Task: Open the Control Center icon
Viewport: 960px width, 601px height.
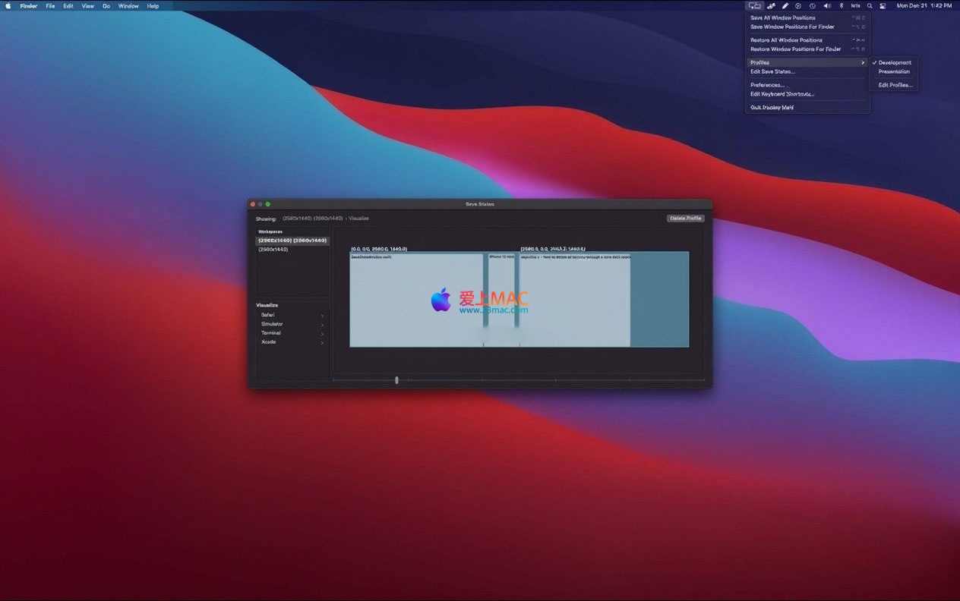Action: click(883, 6)
